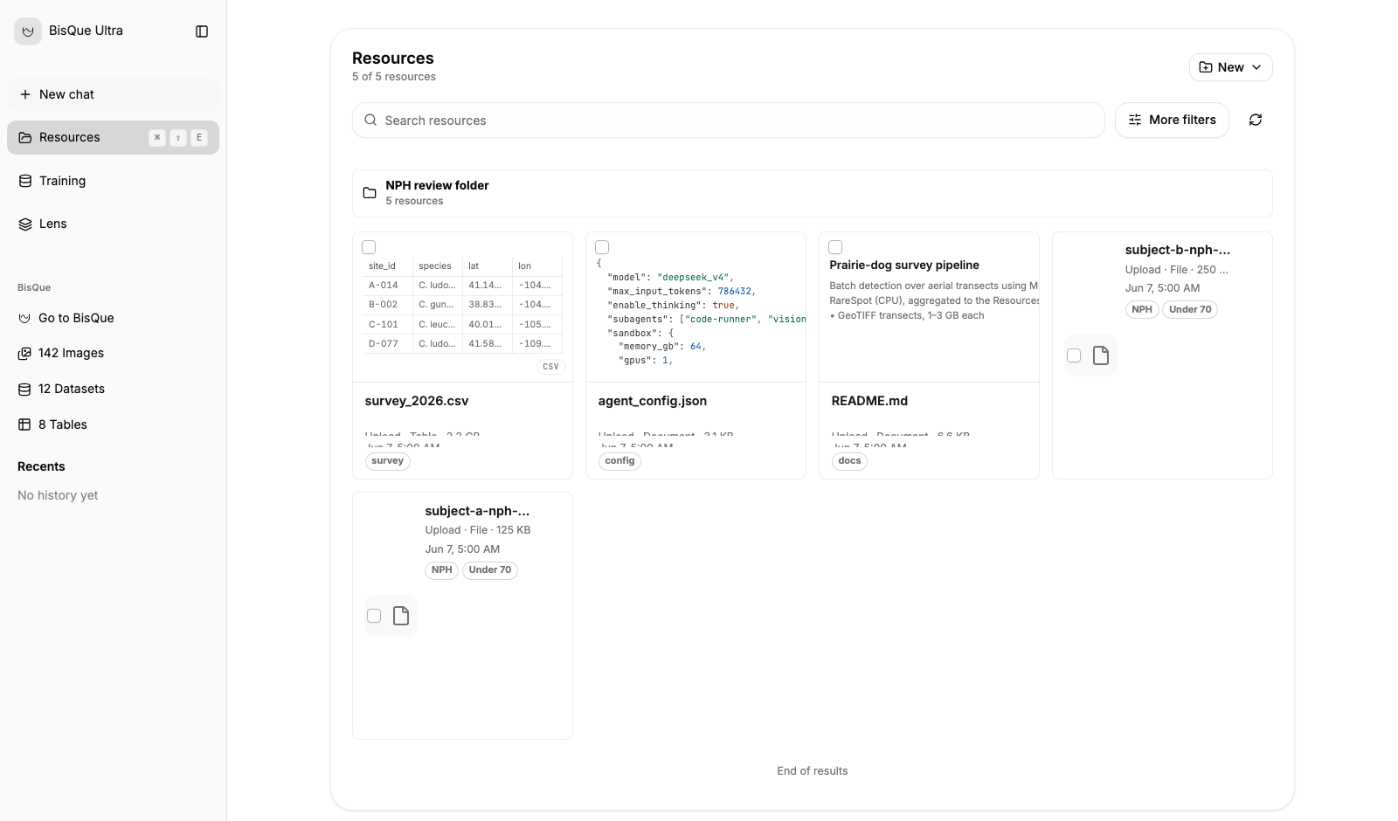Click the 'End of results' text

coord(813,771)
